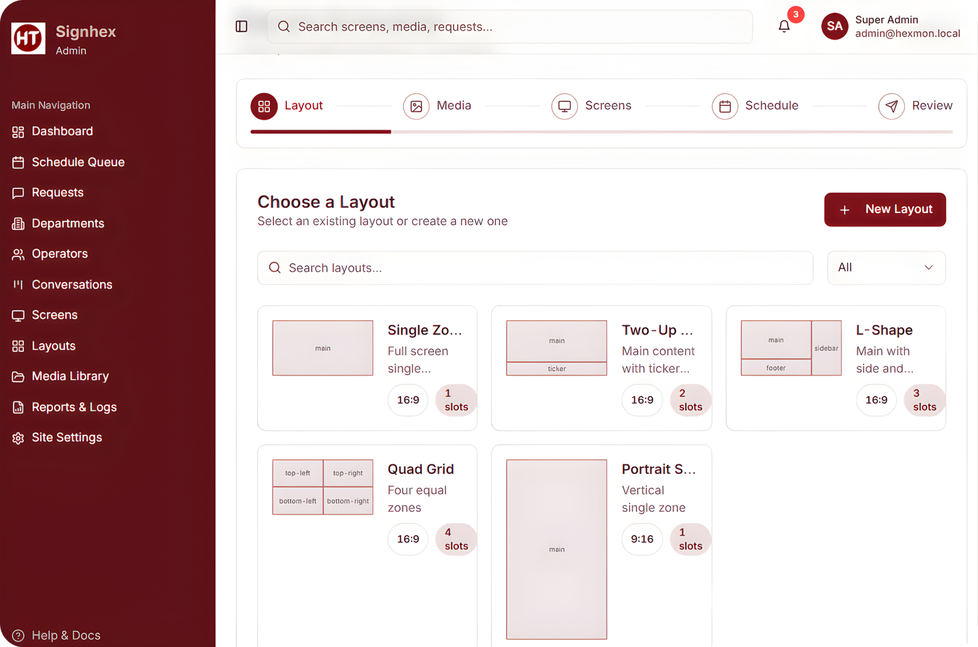Click the Media step icon
The width and height of the screenshot is (978, 647).
pos(416,106)
